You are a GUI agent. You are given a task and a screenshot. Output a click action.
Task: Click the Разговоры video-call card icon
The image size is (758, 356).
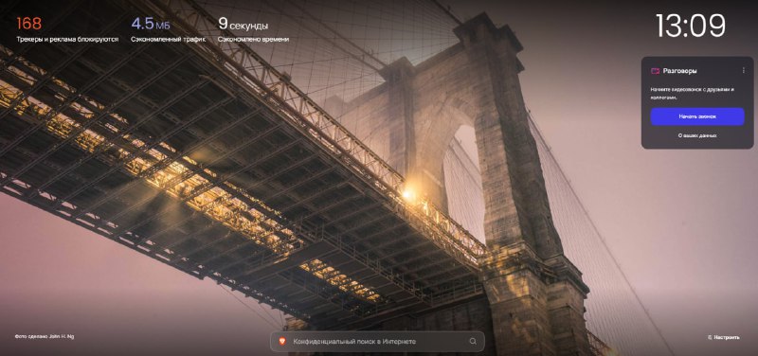click(655, 70)
